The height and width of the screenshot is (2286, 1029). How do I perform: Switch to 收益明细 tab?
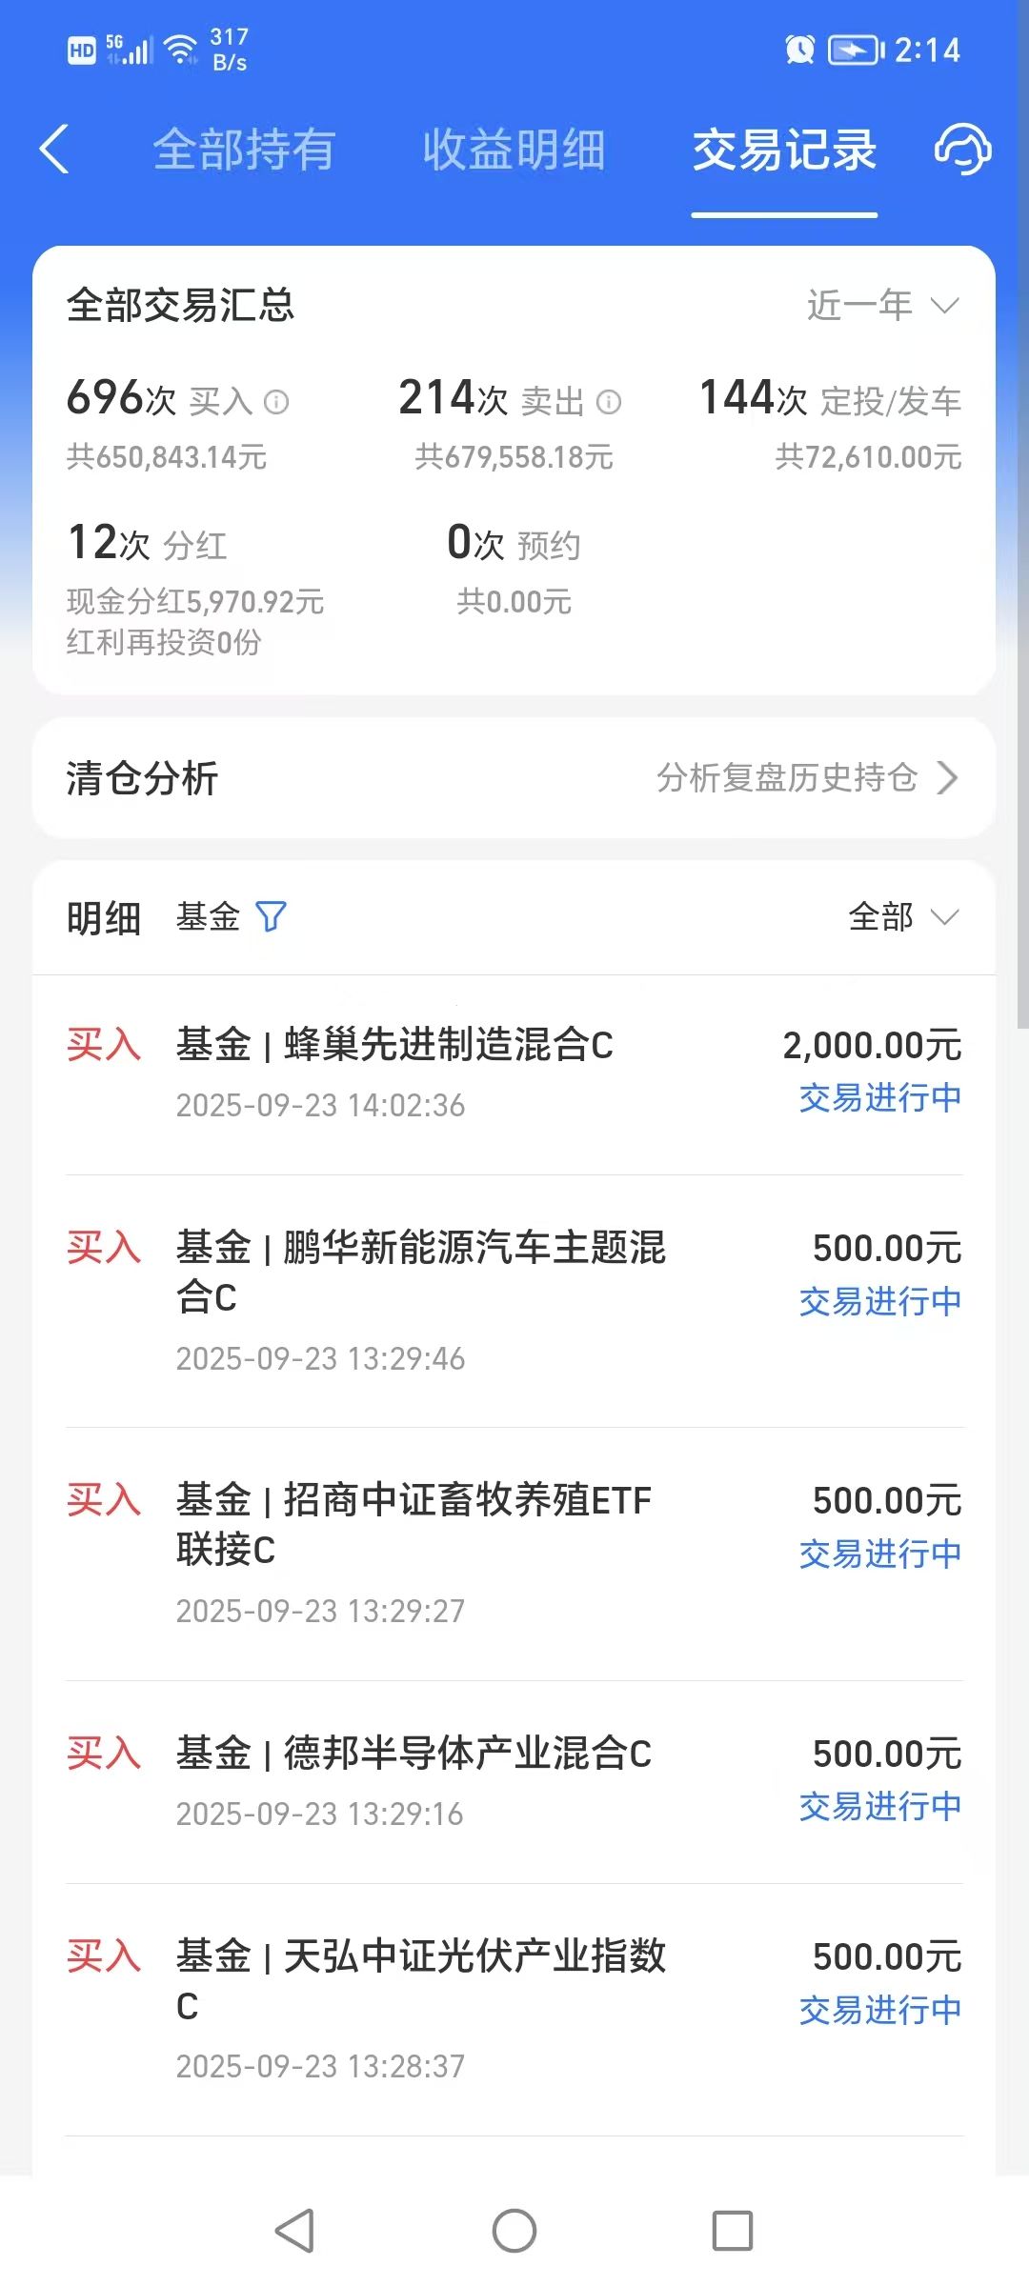tap(514, 150)
